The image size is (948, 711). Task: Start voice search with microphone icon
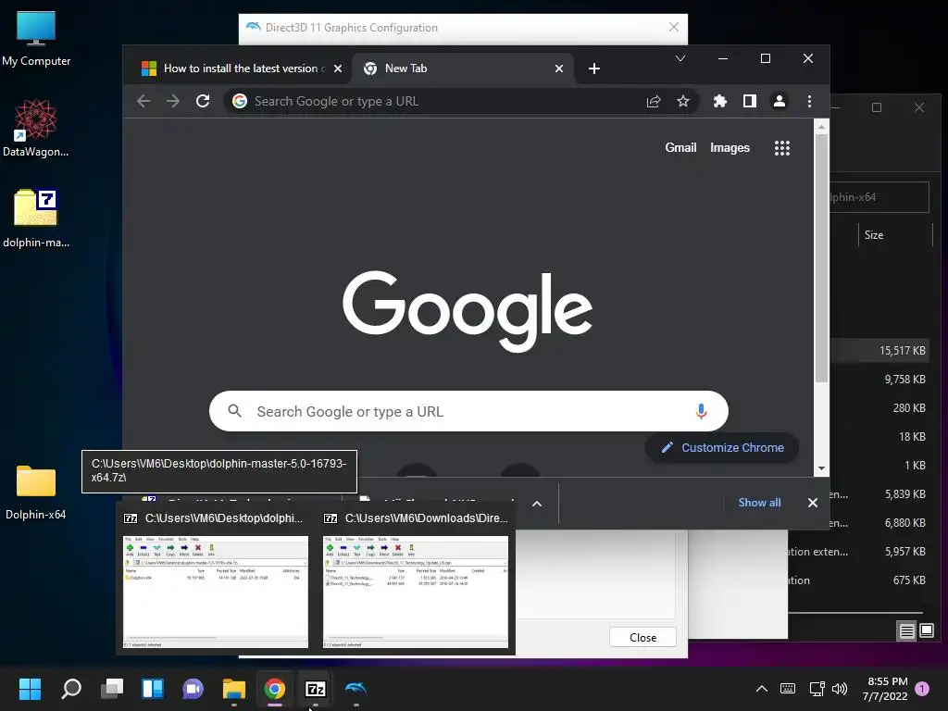pyautogui.click(x=702, y=411)
